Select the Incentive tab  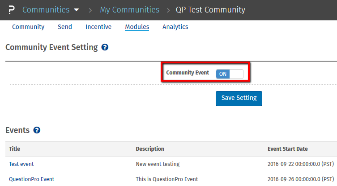pyautogui.click(x=98, y=27)
